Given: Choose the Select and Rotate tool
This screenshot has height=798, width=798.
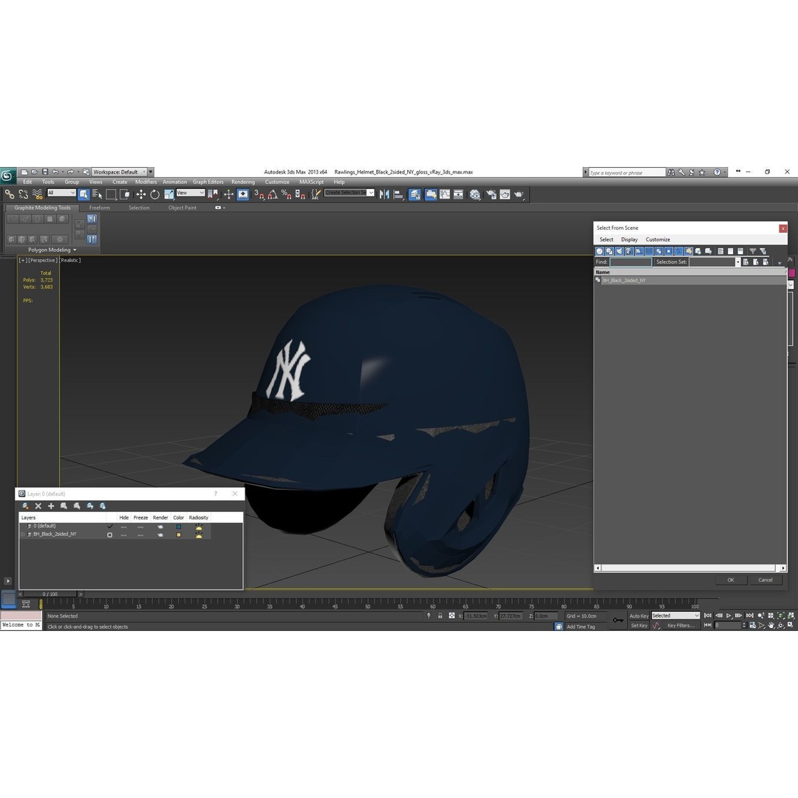Looking at the screenshot, I should tap(154, 194).
